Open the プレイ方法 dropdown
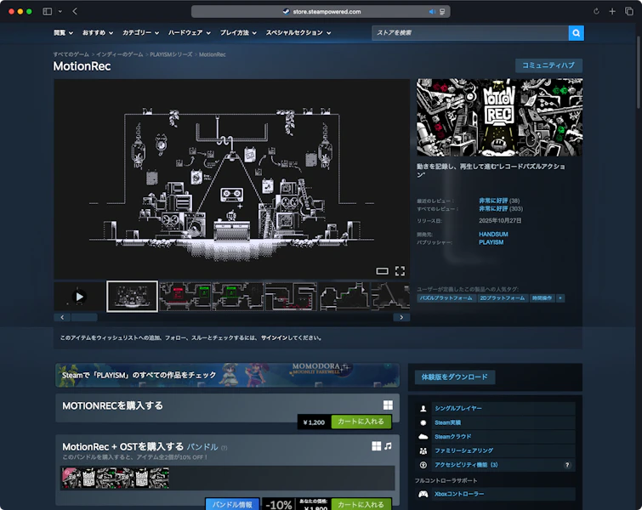This screenshot has width=642, height=510. [238, 33]
